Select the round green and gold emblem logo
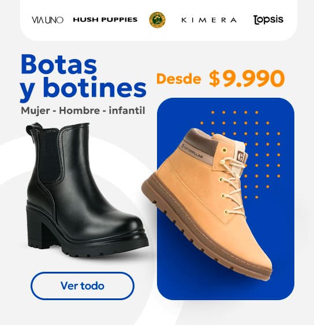 pos(157,20)
